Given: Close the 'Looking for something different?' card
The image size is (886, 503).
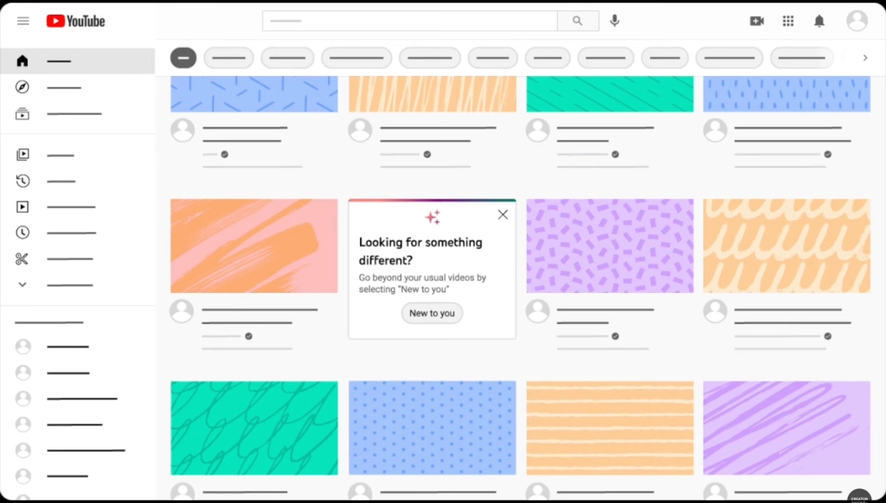Looking at the screenshot, I should 503,214.
